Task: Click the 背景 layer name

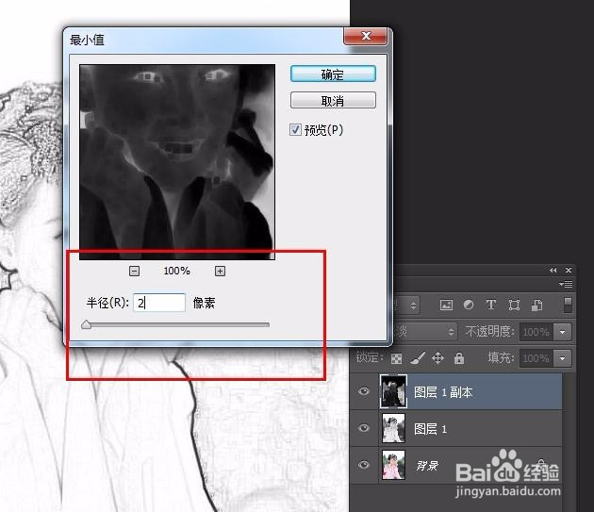Action: 427,466
